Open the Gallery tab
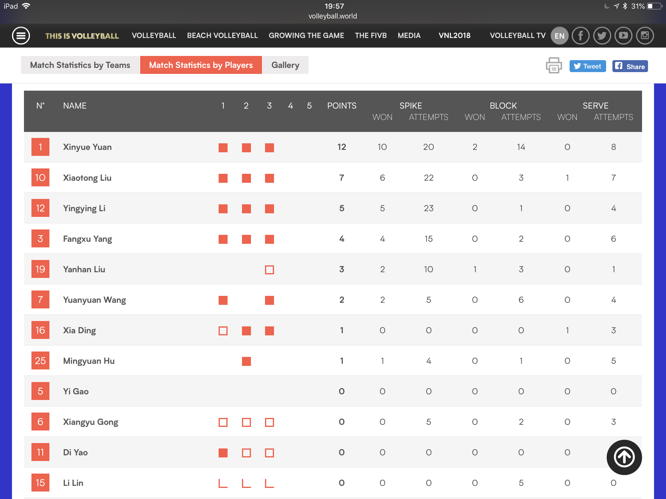Viewport: 666px width, 499px height. click(285, 65)
